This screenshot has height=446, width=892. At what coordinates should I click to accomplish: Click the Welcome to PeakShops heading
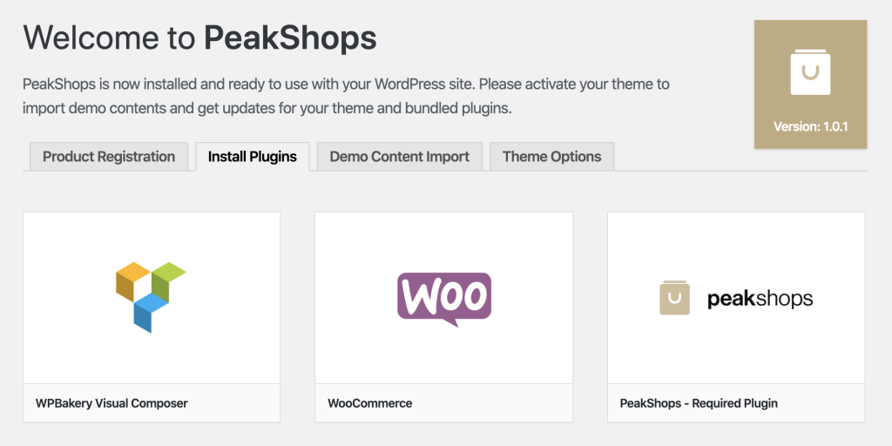(x=199, y=38)
